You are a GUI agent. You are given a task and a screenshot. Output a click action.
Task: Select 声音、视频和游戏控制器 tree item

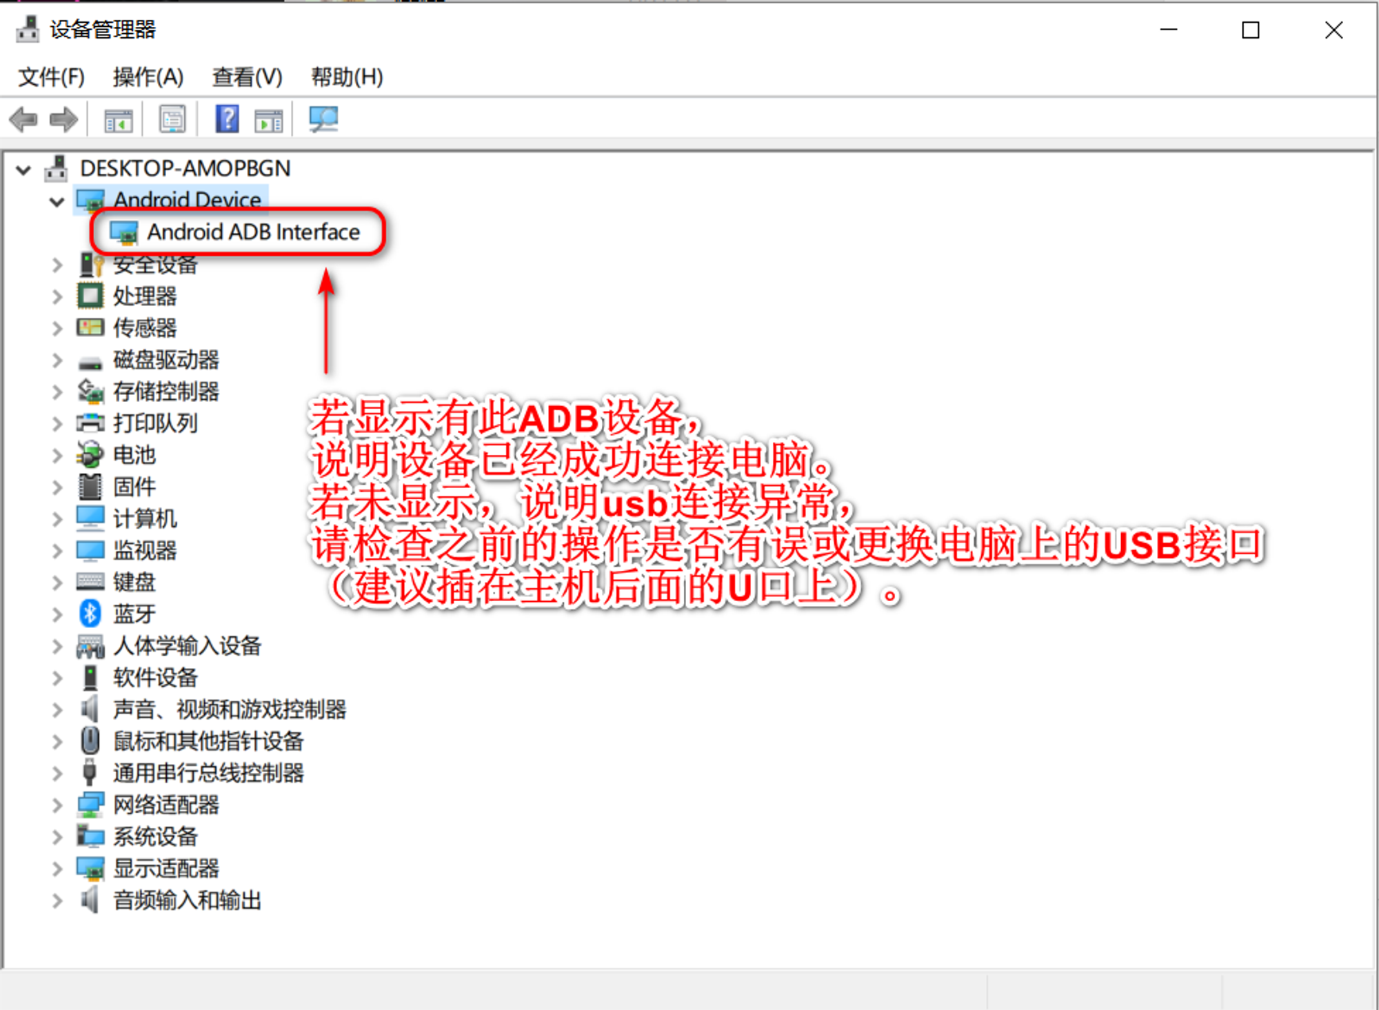(x=229, y=709)
